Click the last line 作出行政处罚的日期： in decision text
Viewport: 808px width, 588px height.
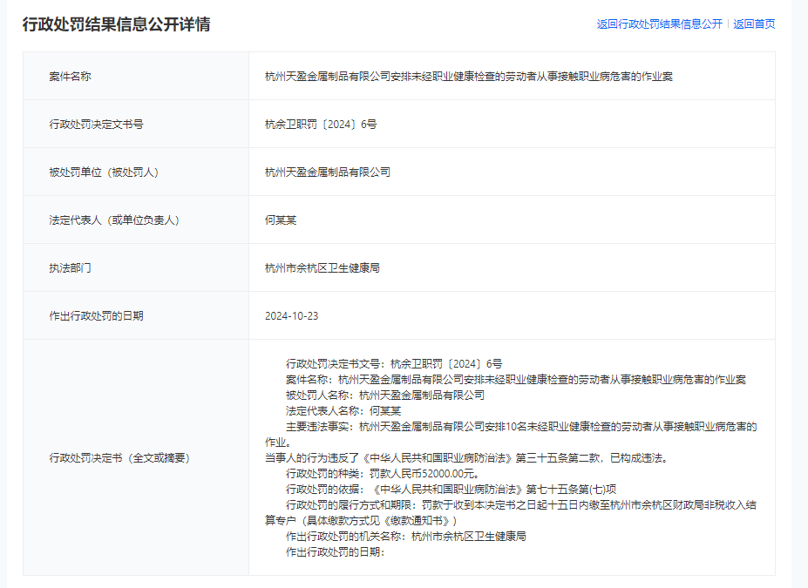click(336, 552)
